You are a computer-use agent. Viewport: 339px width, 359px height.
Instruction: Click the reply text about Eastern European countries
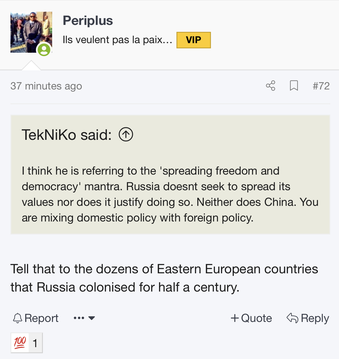click(x=164, y=278)
